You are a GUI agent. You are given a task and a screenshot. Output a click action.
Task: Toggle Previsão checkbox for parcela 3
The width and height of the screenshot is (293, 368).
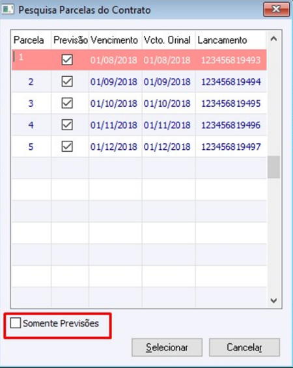[67, 103]
